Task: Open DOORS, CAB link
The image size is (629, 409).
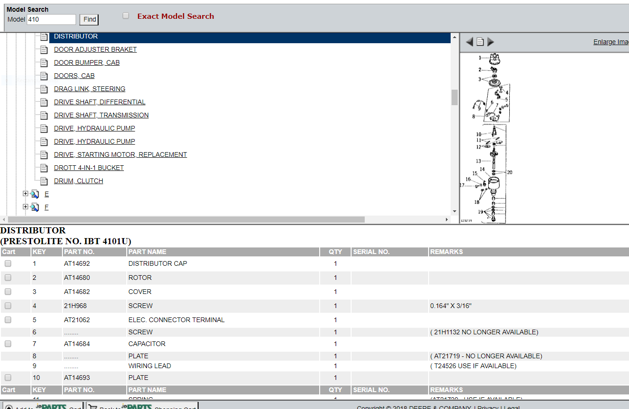Action: point(74,76)
